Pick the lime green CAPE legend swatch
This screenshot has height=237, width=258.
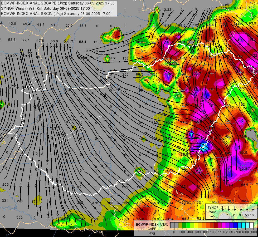click(188, 225)
